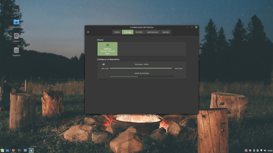The height and width of the screenshot is (153, 273).
Task: Open the terminal from the taskbar
Action: (19, 150)
